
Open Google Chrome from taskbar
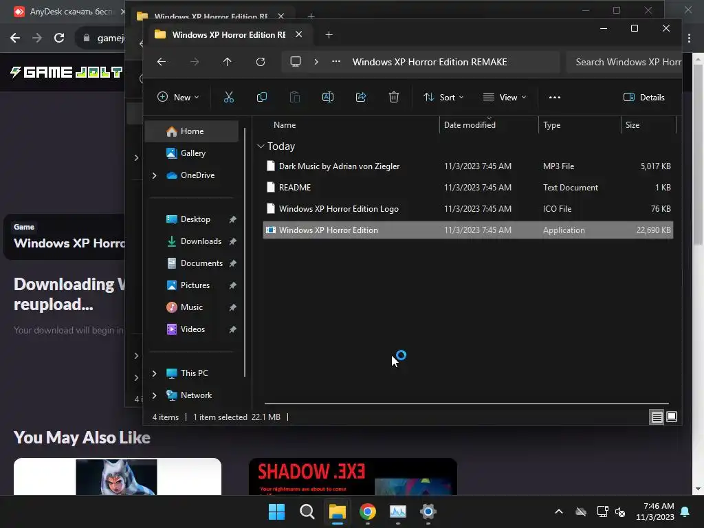coord(367,511)
